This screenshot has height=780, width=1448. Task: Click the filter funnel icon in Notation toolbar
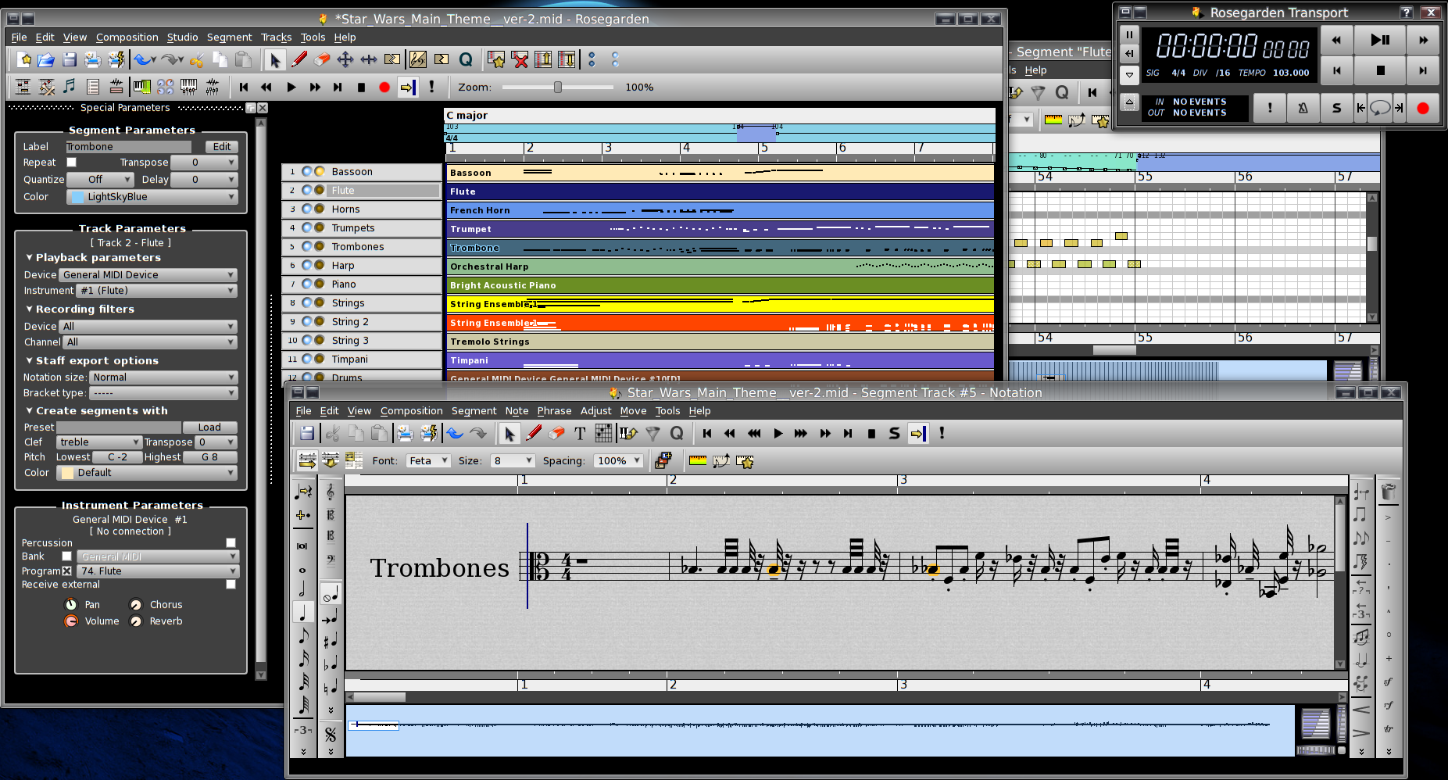point(653,434)
